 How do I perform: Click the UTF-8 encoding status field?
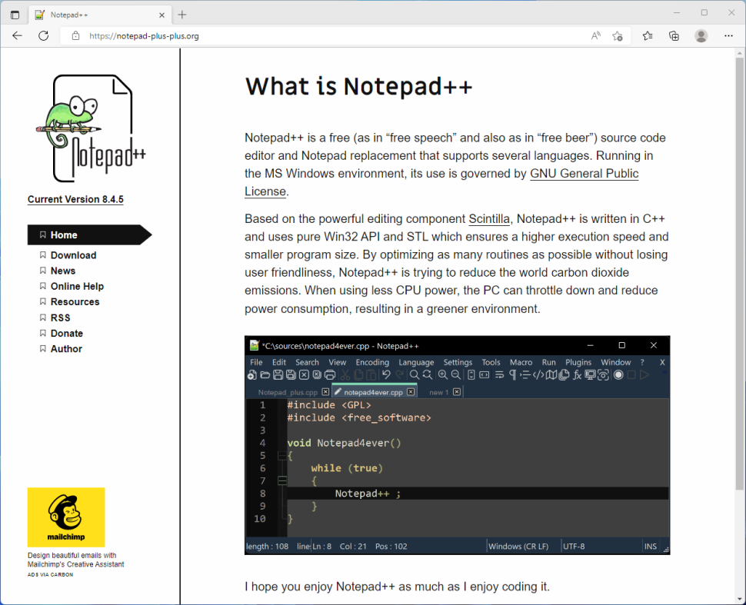(574, 547)
